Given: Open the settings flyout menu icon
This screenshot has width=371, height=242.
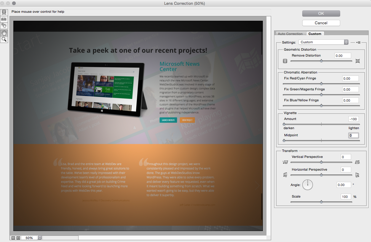Looking at the screenshot, I should pos(358,42).
